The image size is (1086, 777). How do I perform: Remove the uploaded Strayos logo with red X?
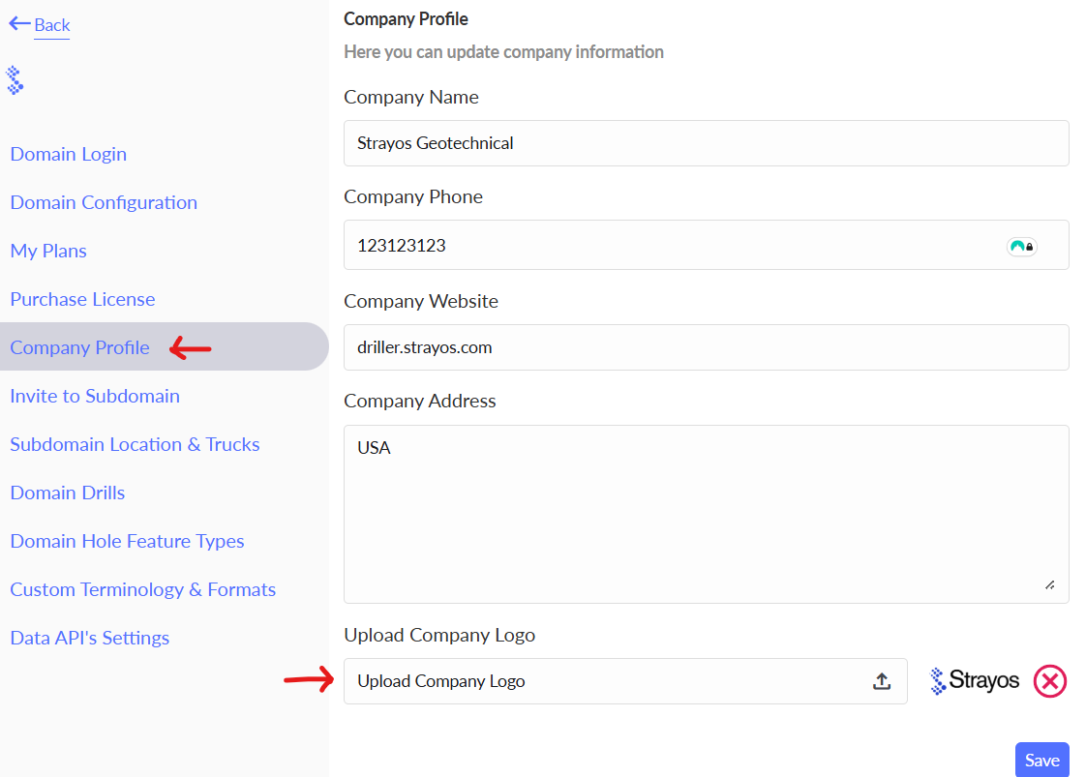point(1049,681)
